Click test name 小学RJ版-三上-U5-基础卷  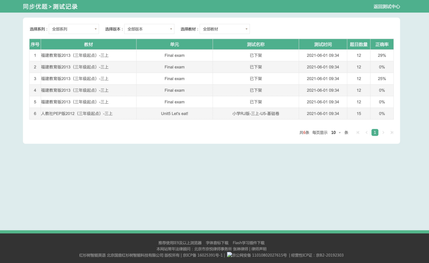pyautogui.click(x=256, y=114)
